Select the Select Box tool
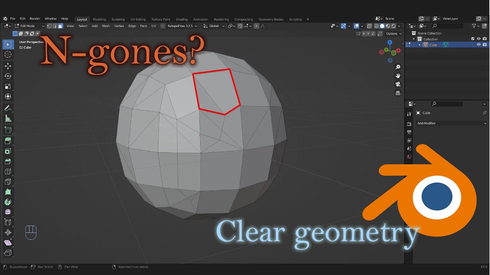The height and width of the screenshot is (275, 490). pos(8,45)
